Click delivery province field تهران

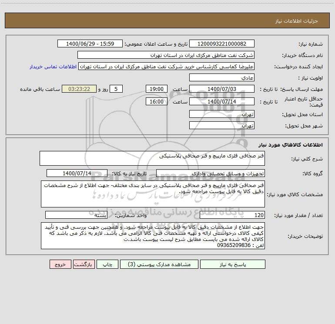point(222,114)
